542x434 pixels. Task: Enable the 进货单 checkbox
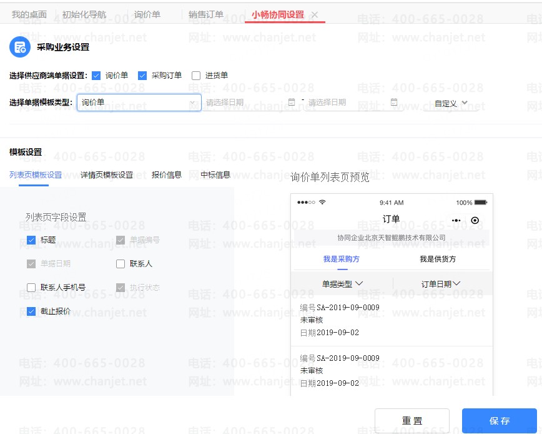[x=196, y=76]
